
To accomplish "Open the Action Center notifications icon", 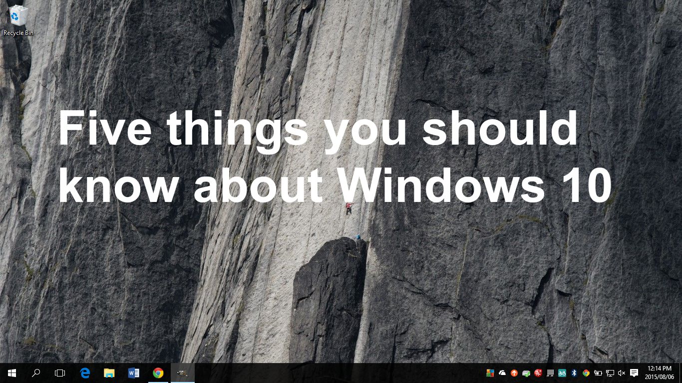I will tap(634, 373).
